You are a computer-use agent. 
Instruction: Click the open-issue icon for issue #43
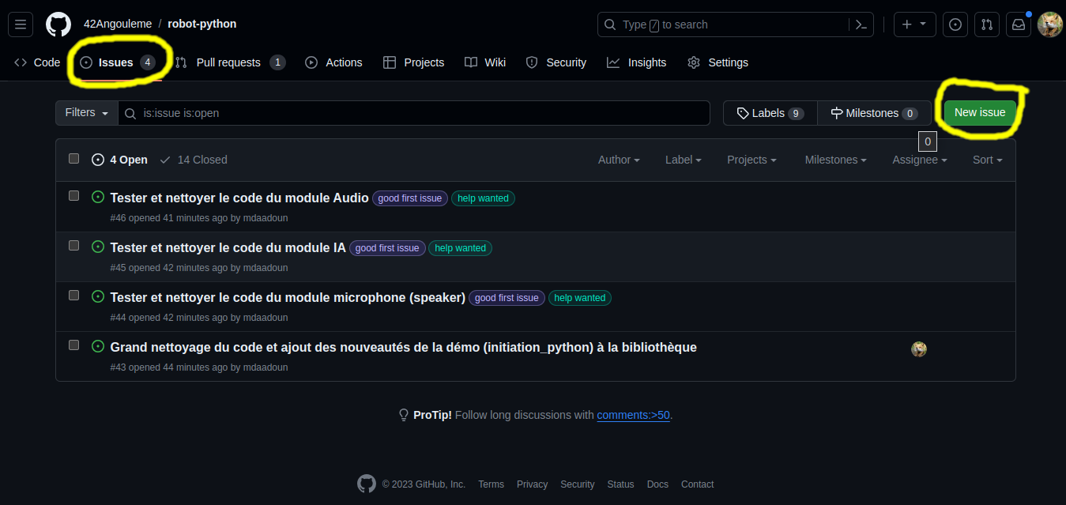click(98, 346)
